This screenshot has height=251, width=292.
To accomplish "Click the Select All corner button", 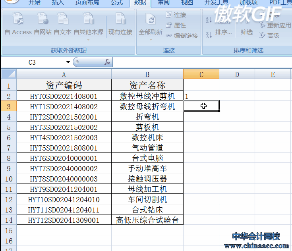I will click(9, 74).
